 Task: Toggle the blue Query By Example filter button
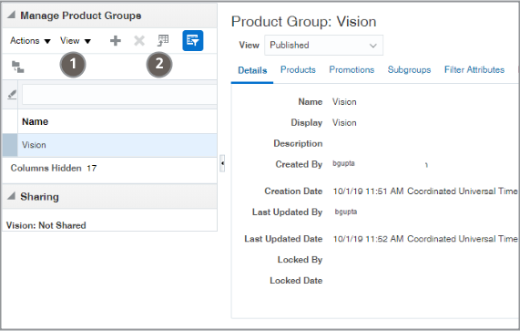pyautogui.click(x=193, y=40)
